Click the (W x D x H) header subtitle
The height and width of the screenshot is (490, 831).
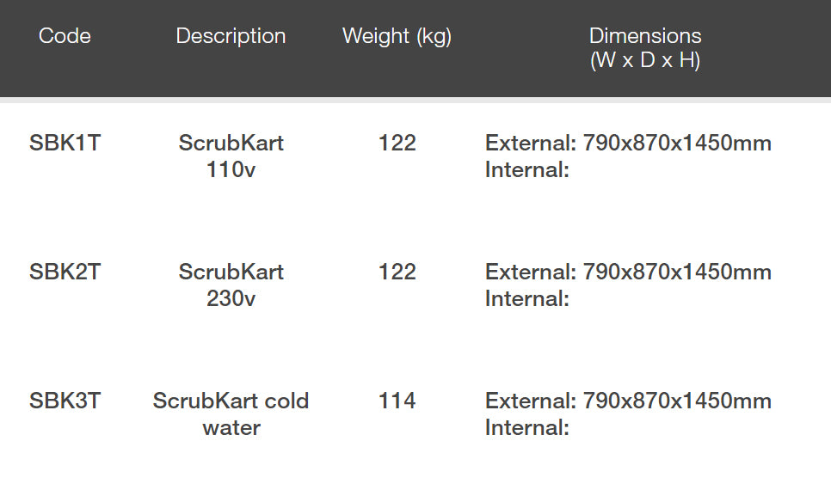pyautogui.click(x=645, y=61)
